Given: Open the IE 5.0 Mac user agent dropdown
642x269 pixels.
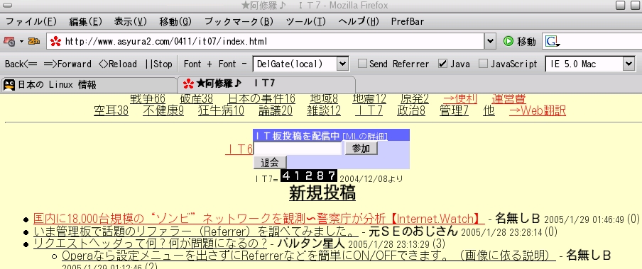Looking at the screenshot, I should point(590,64).
